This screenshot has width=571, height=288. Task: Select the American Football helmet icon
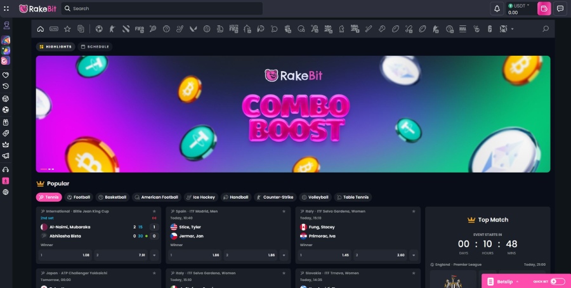click(x=301, y=29)
